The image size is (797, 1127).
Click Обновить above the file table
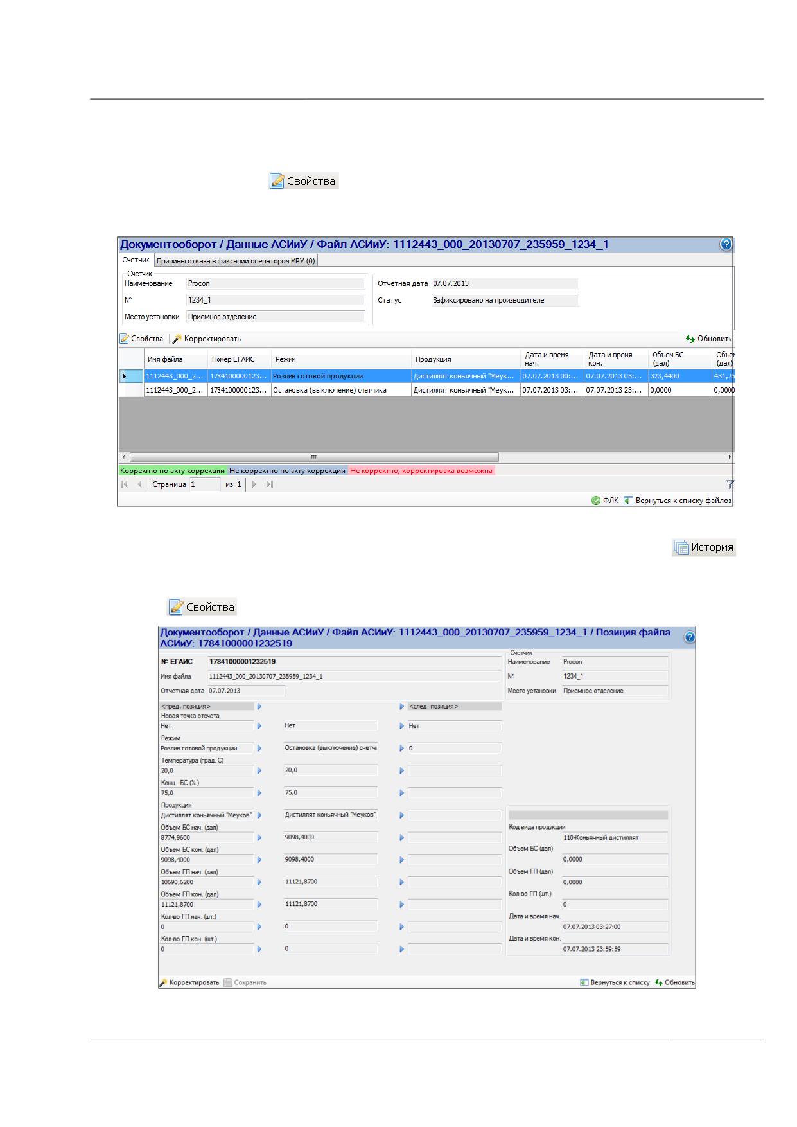click(709, 339)
